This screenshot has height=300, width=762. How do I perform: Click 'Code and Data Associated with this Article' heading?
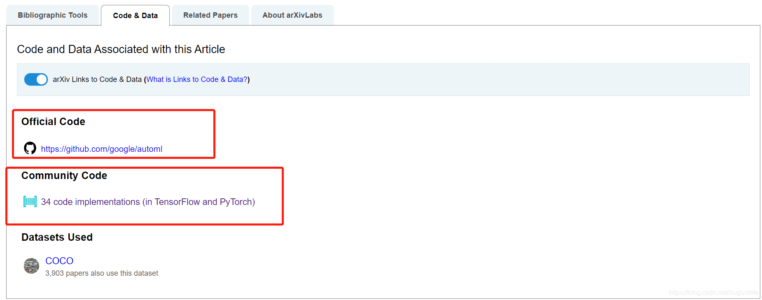121,49
